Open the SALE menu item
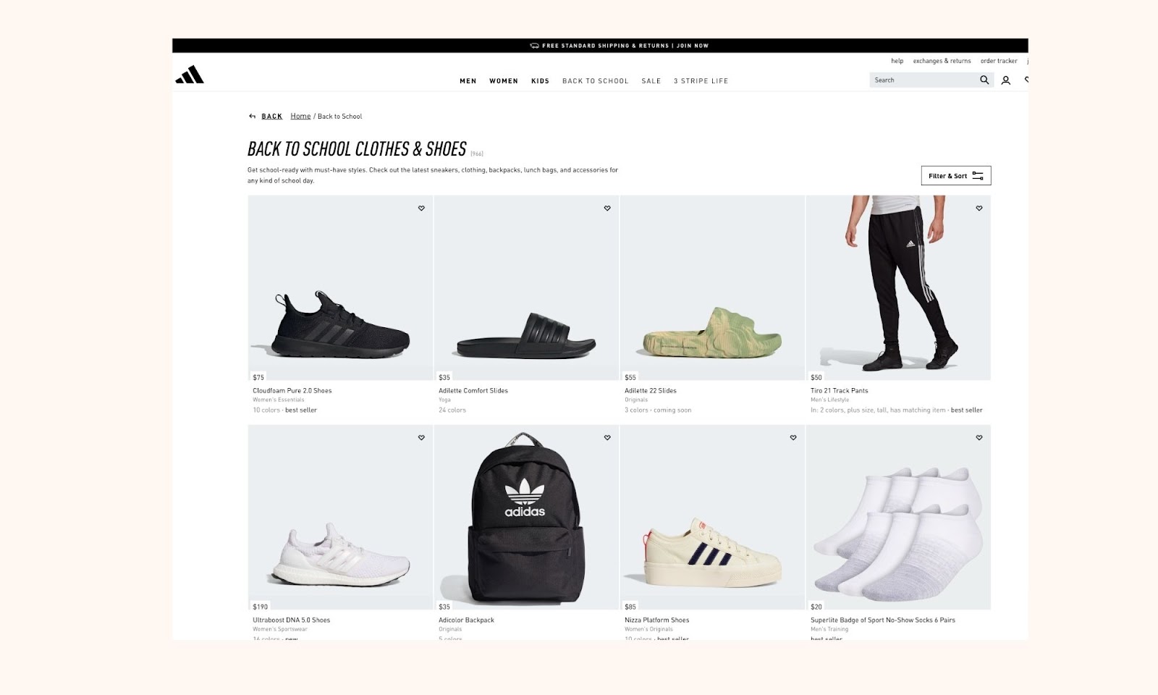The height and width of the screenshot is (695, 1158). [651, 81]
